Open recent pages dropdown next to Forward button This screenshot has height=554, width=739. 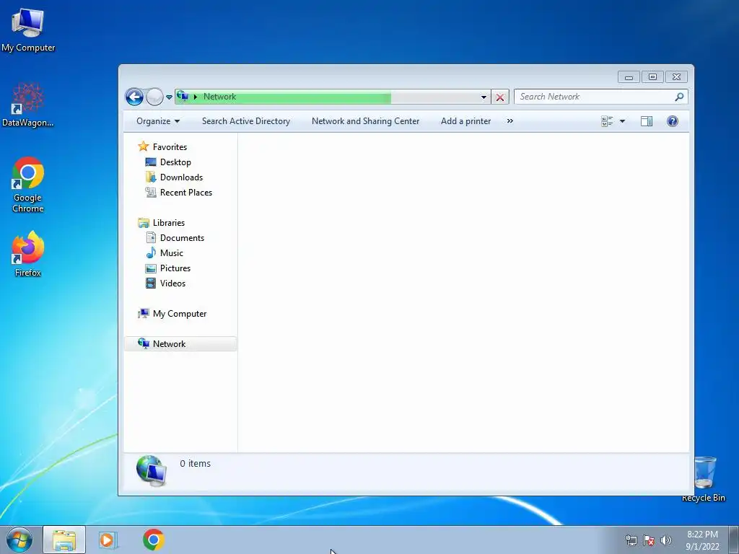click(169, 97)
